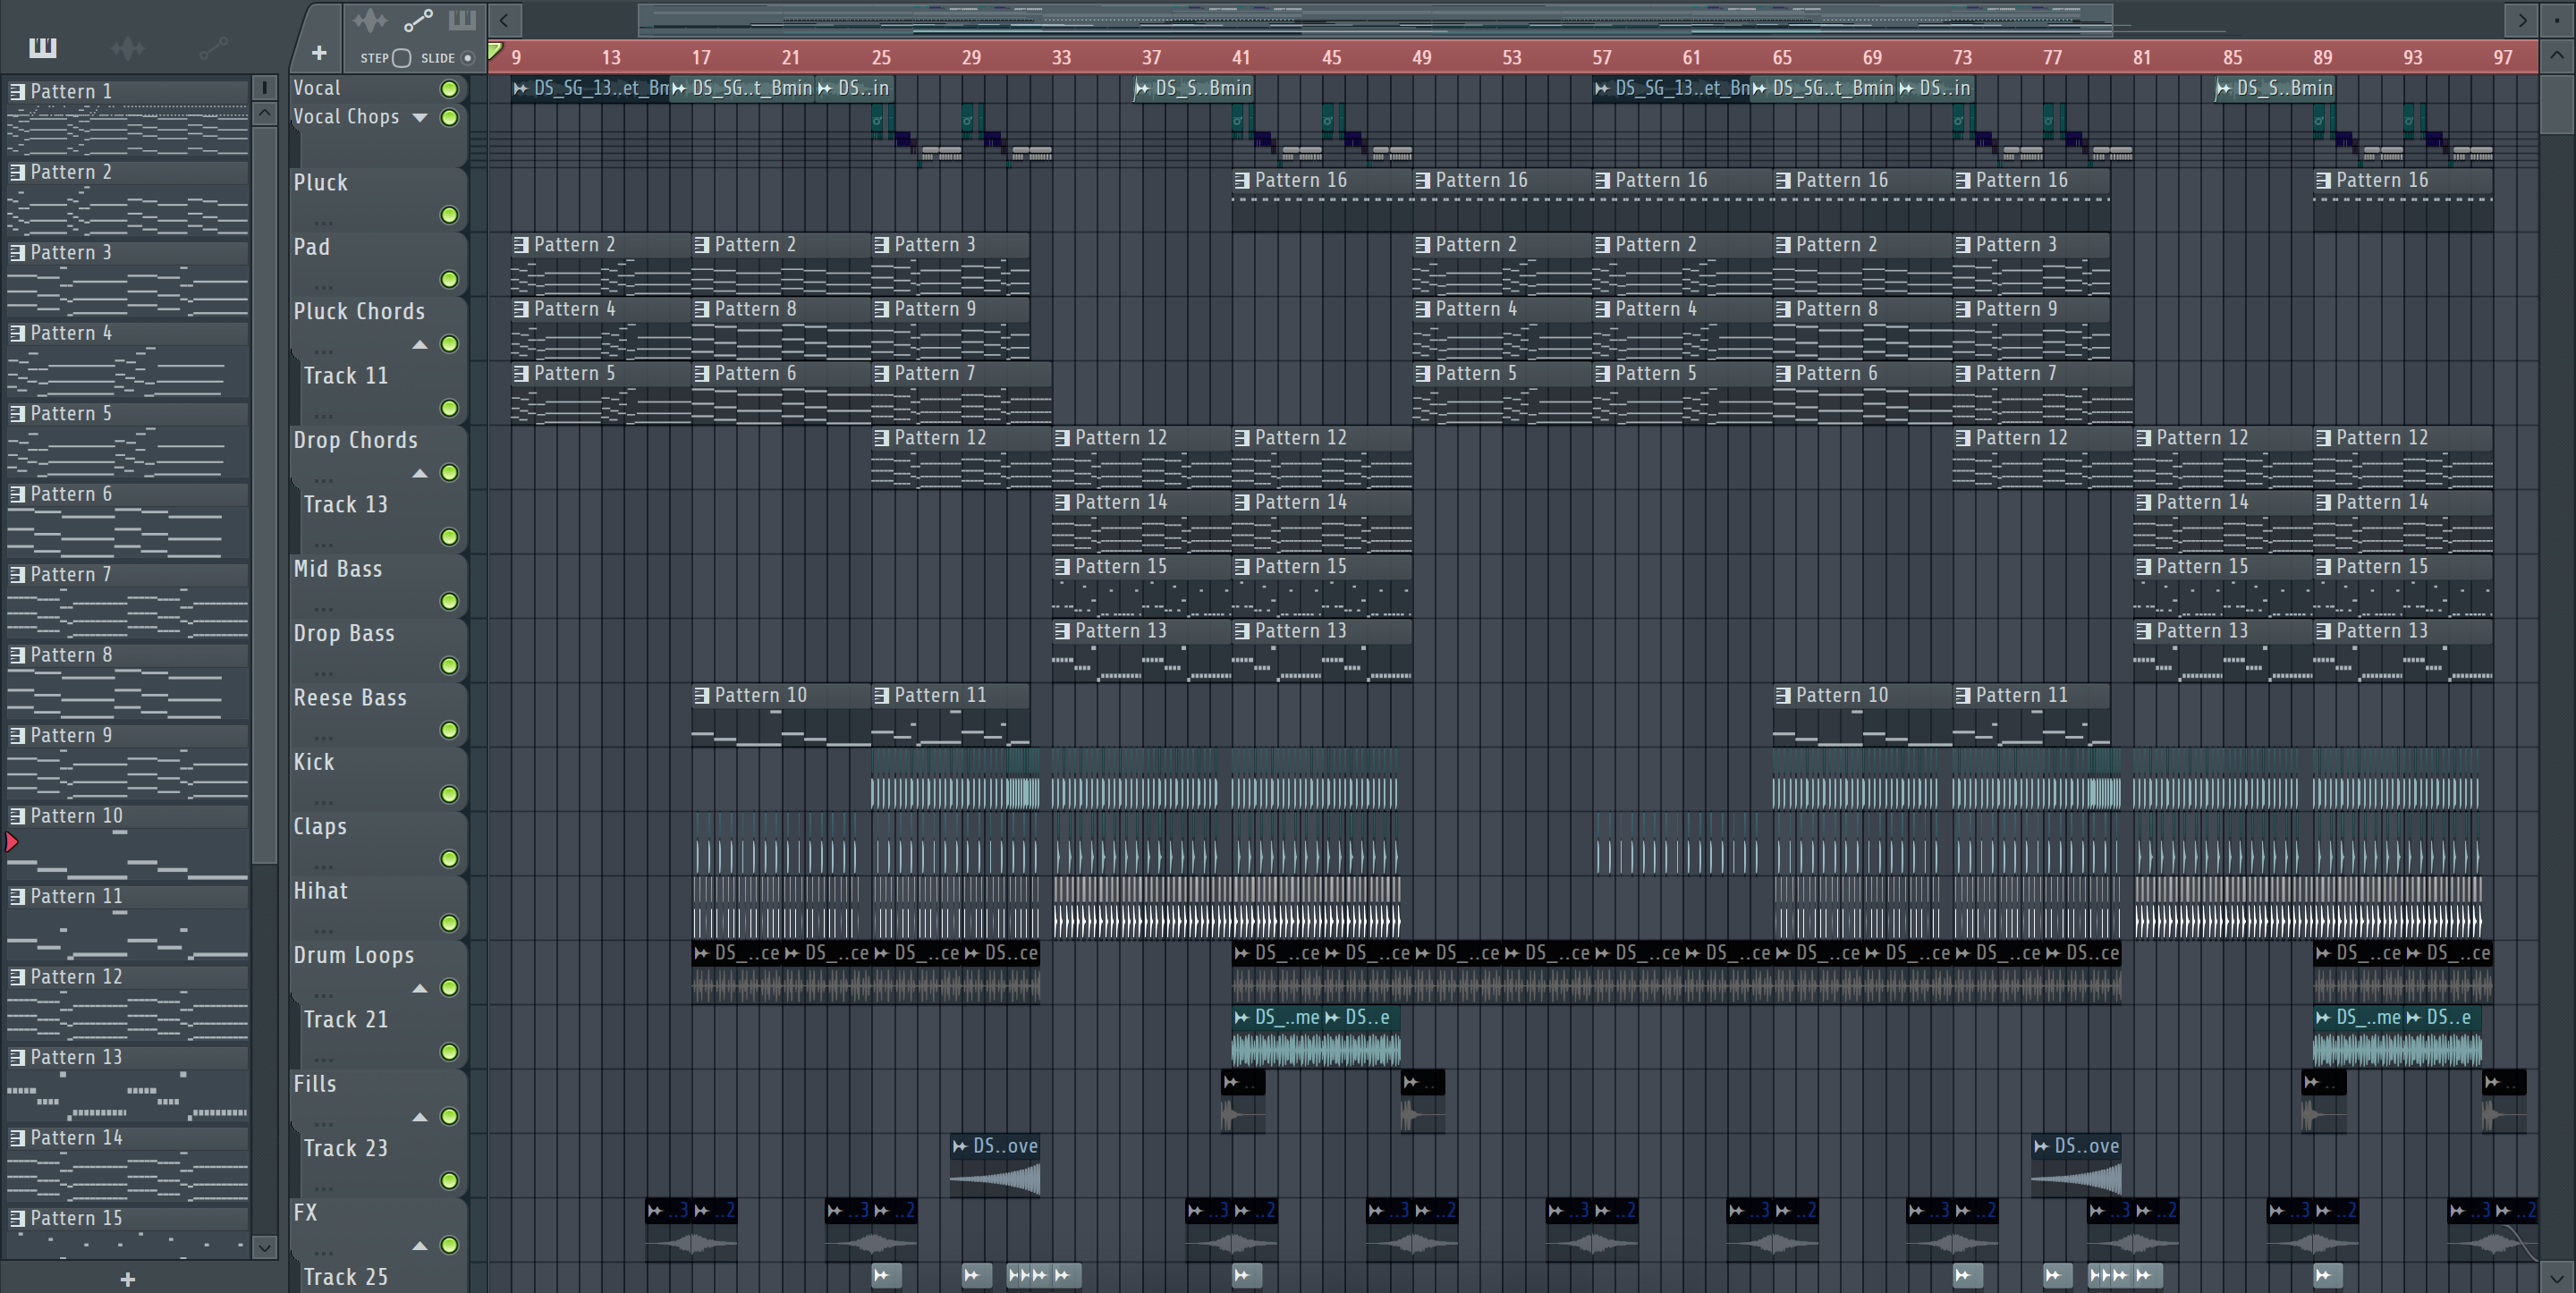The height and width of the screenshot is (1293, 2576).
Task: Click the piano icon of Pattern 12 in picker
Action: [x=17, y=977]
